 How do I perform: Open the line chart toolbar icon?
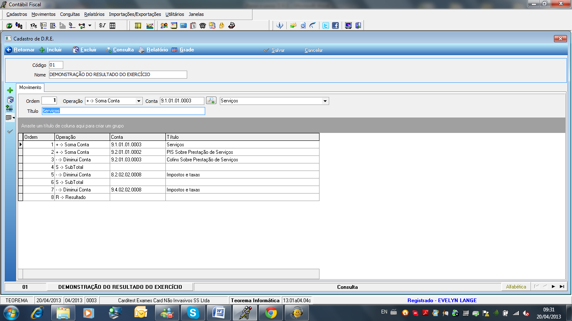coord(149,25)
